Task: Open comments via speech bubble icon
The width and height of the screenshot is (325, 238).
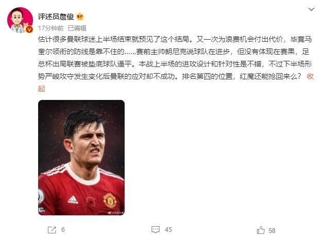Action: pos(156,230)
